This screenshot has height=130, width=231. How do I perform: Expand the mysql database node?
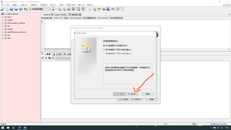[x=3, y=29]
